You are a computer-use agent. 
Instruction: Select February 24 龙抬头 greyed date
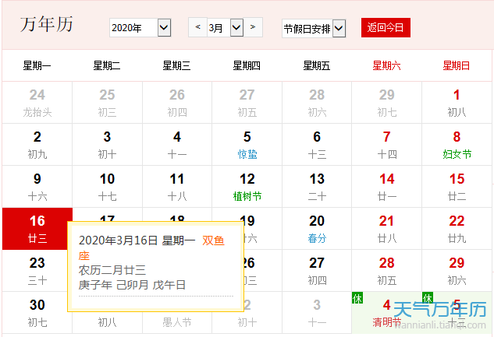click(x=37, y=103)
